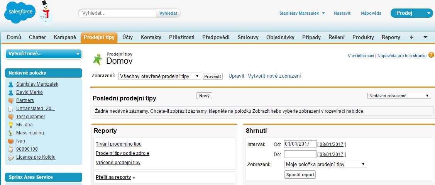This screenshot has height=185, width=435.
Task: Click the plus icon for all tabs
Action: pyautogui.click(x=411, y=37)
